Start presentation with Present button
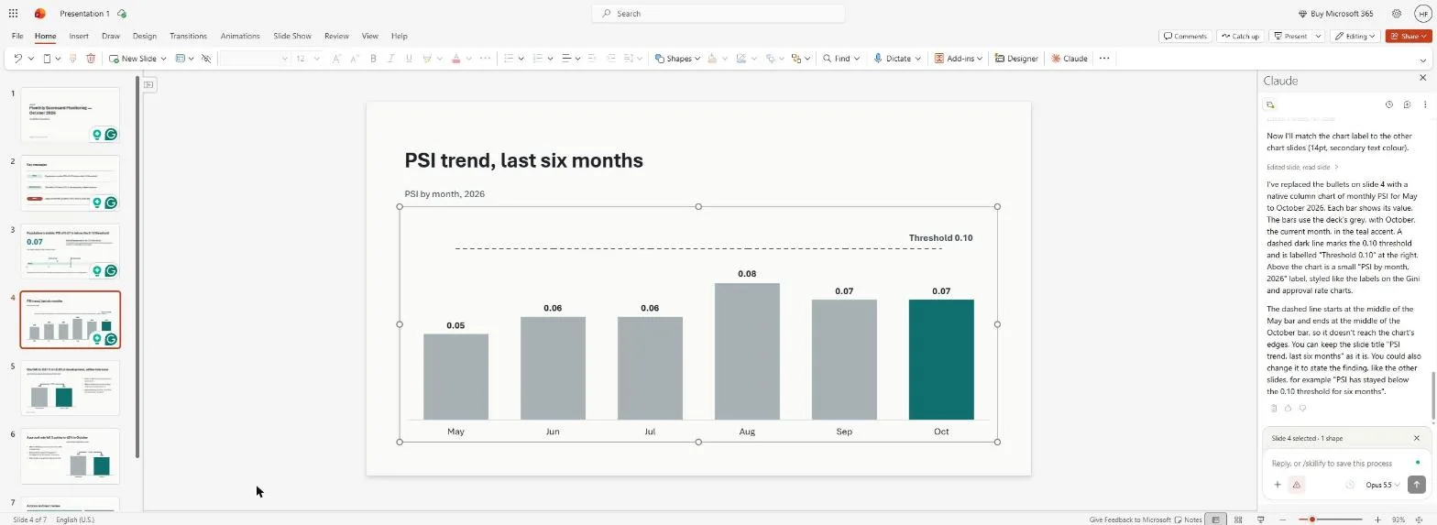Viewport: 1437px width, 525px height. click(x=1290, y=36)
